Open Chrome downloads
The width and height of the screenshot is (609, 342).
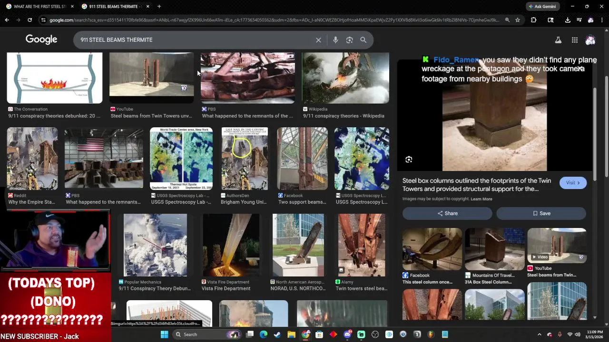tap(568, 20)
